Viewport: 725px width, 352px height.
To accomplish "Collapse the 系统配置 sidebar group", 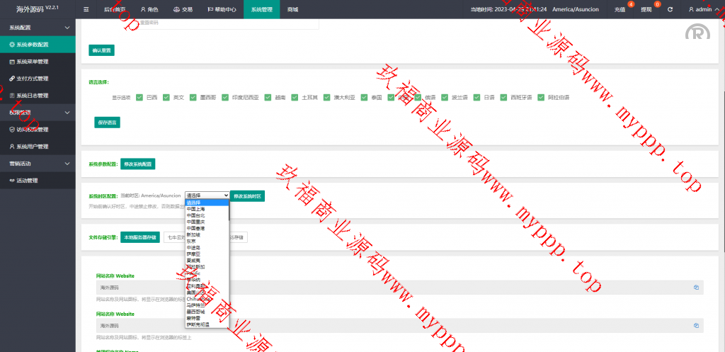I will pyautogui.click(x=67, y=28).
